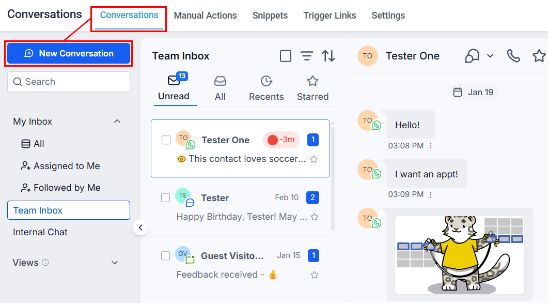The image size is (548, 303).
Task: Select all conversations with the square checkbox
Action: [x=285, y=55]
